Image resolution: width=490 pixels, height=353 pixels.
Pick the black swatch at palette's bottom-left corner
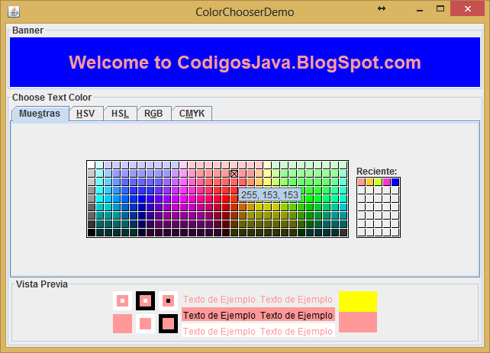coord(92,233)
